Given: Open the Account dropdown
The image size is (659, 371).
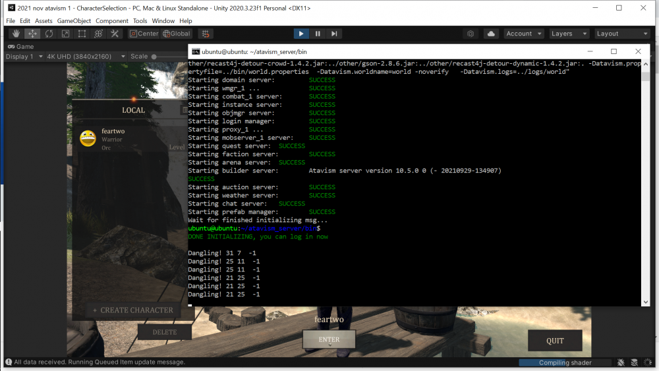Looking at the screenshot, I should (x=524, y=34).
